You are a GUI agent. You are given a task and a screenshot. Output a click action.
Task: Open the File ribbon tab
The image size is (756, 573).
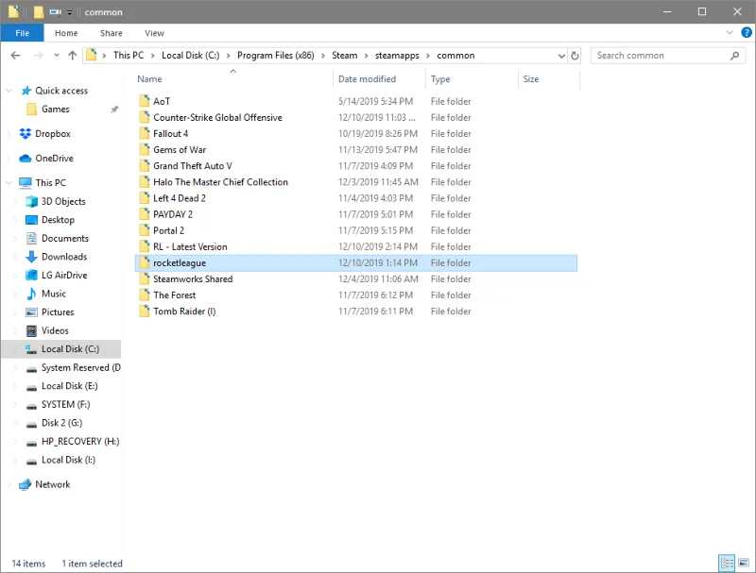[x=22, y=33]
